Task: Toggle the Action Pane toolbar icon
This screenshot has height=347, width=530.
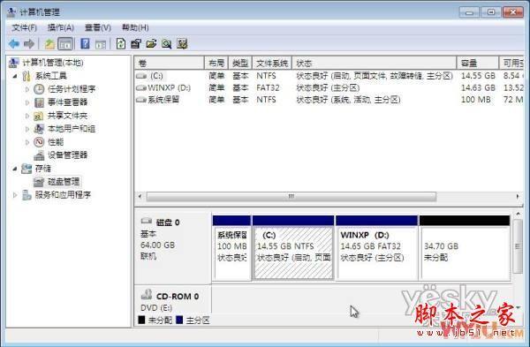Action: click(101, 44)
